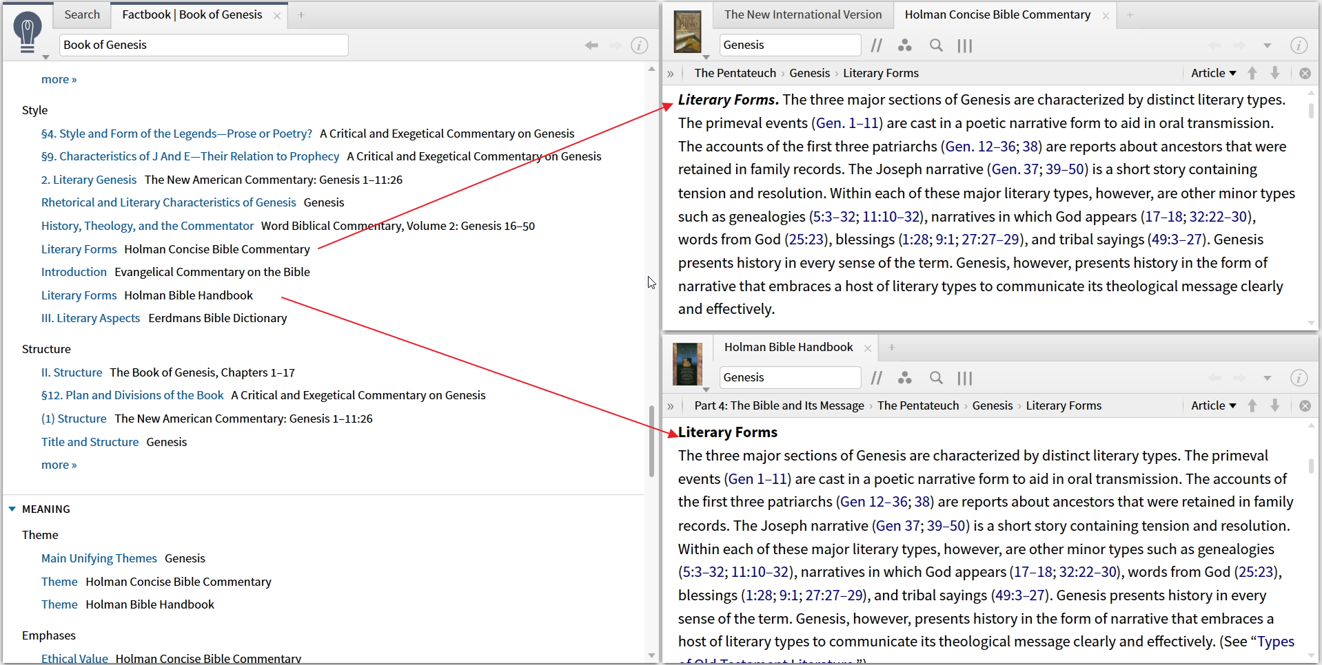Go to previous article in Bible Handbook

tap(1252, 405)
